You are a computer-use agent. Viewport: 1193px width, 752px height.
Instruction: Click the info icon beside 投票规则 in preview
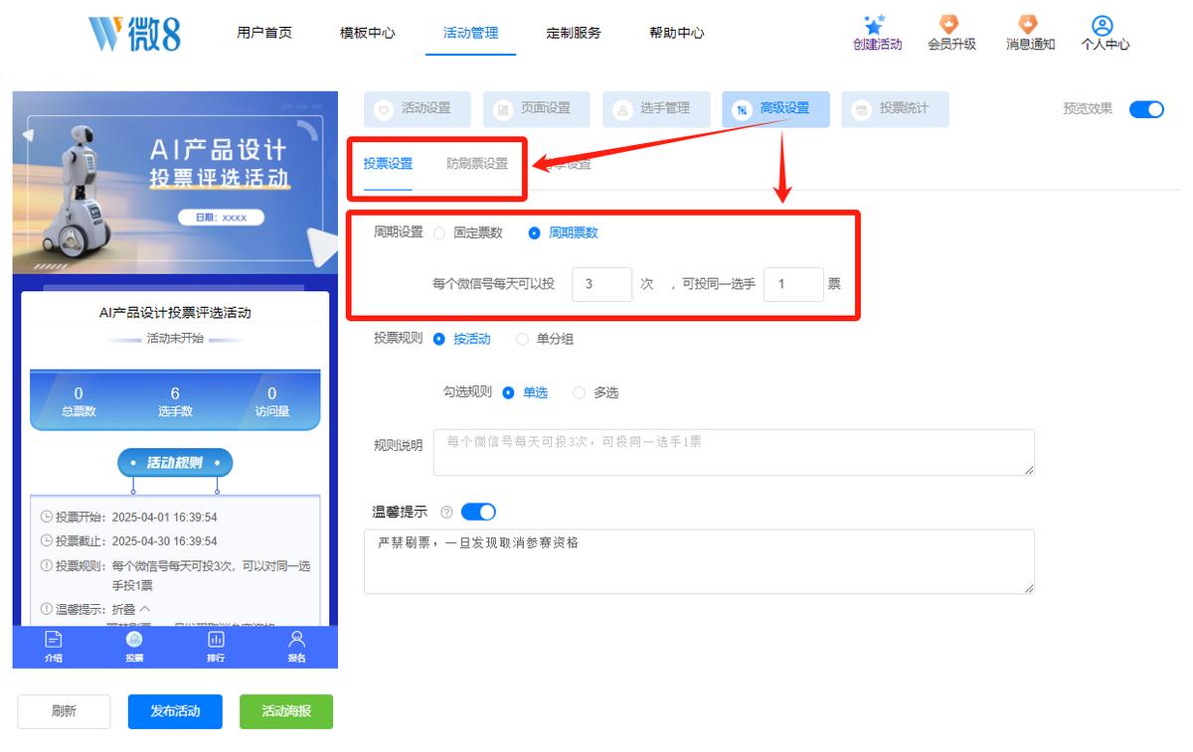[46, 565]
